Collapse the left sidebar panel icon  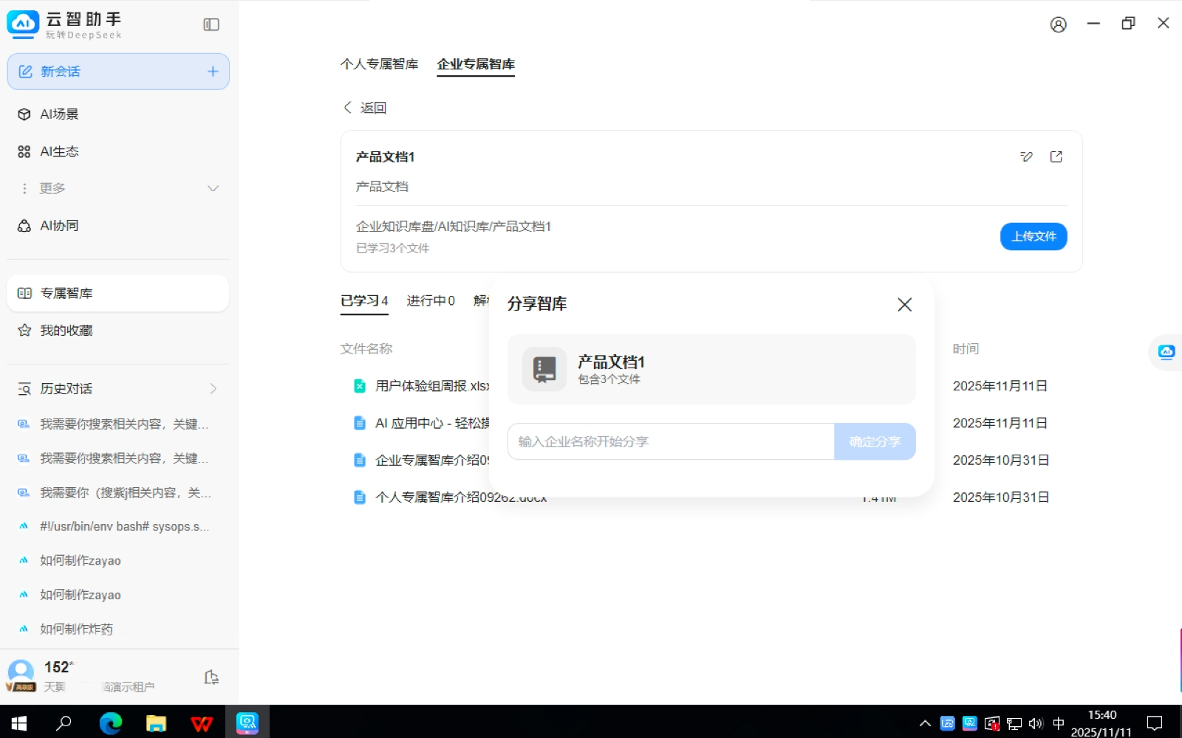pyautogui.click(x=211, y=24)
